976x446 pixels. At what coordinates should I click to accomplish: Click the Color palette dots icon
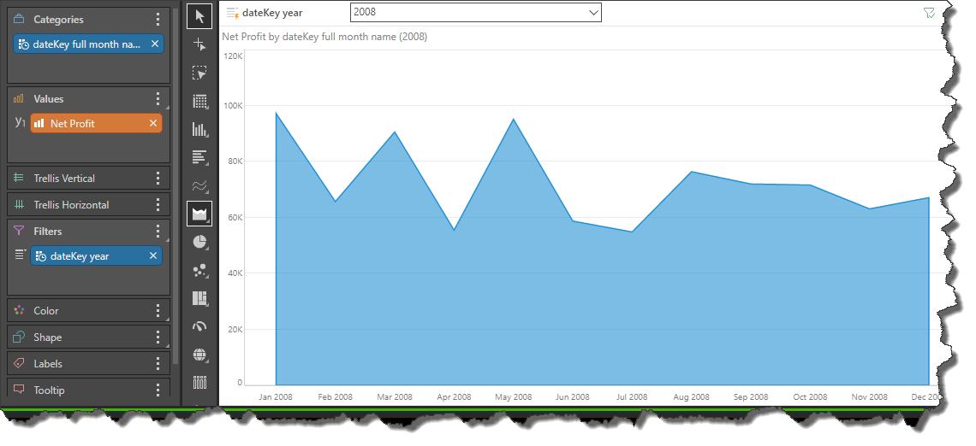[x=19, y=311]
